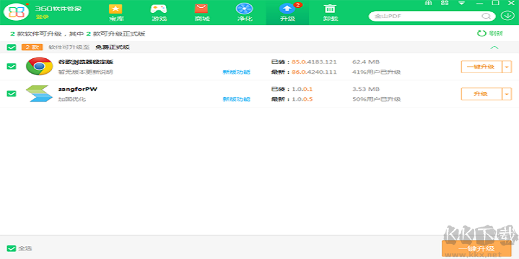Open the 商城 shopping bag tab

(202, 13)
